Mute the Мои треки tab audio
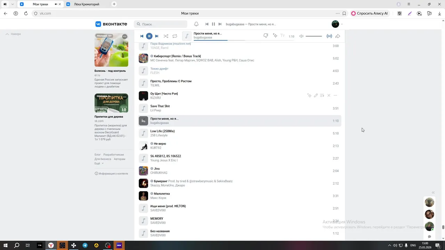The height and width of the screenshot is (250, 445). click(56, 4)
